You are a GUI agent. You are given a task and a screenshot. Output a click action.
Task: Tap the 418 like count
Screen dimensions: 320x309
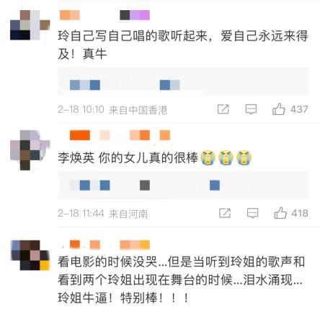click(300, 213)
